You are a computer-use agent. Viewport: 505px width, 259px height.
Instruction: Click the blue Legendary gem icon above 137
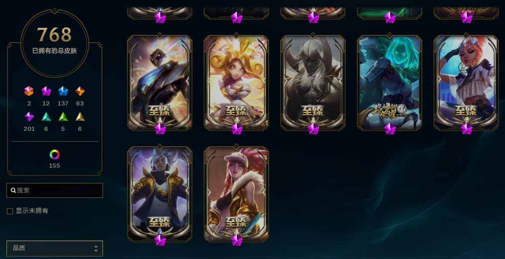pyautogui.click(x=63, y=91)
